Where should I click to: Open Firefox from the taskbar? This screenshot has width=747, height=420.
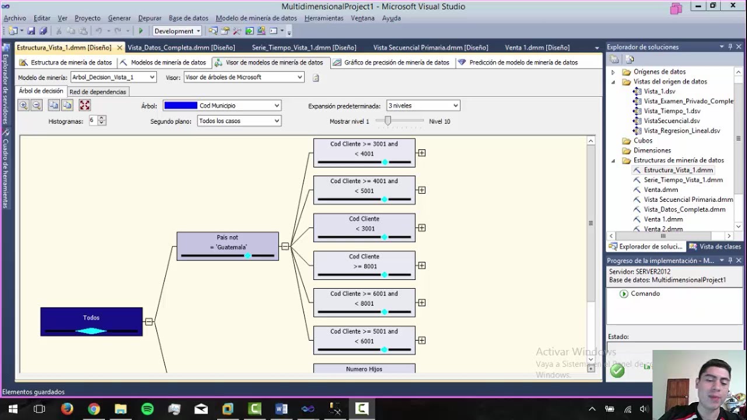67,409
